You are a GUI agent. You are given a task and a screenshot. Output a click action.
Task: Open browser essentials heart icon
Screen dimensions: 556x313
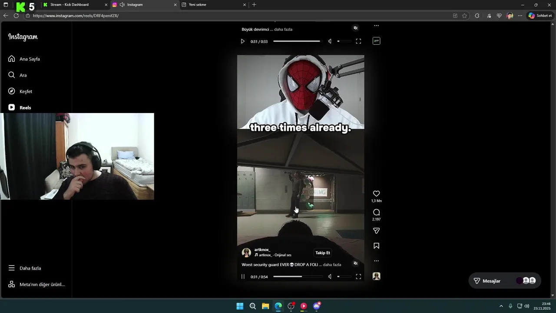499,16
